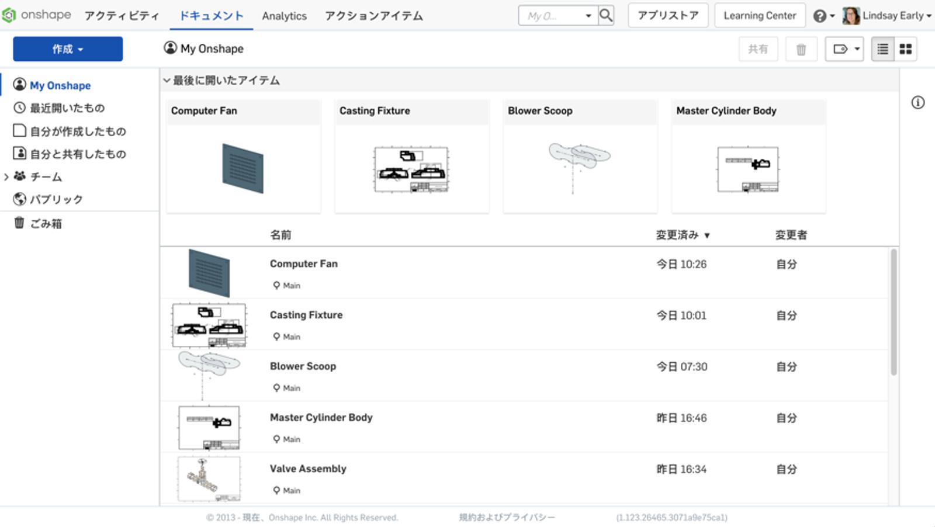Click the Learning Center button
Image resolution: width=935 pixels, height=527 pixels.
coord(759,16)
